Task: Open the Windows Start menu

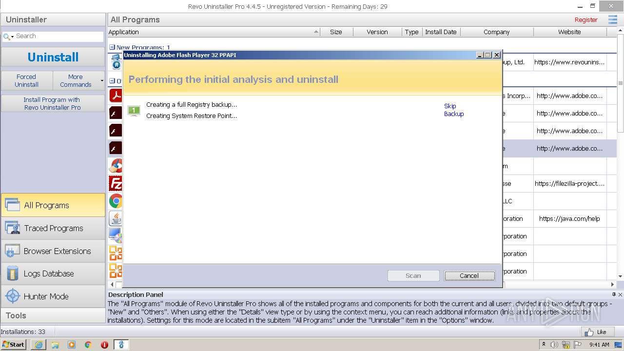Action: (14, 345)
